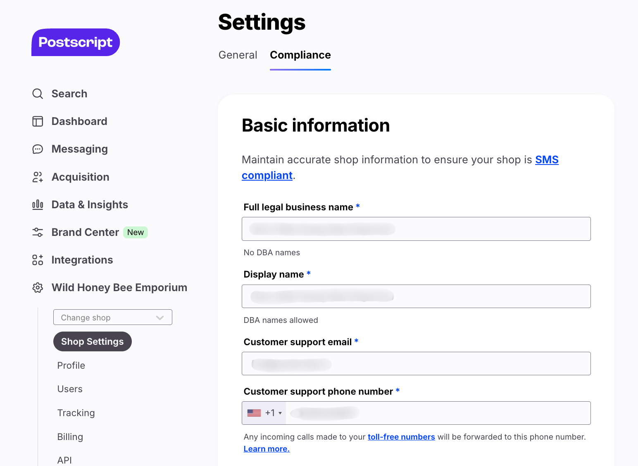Click the Dashboard layout icon
Screen dimensions: 638x466
coord(38,121)
